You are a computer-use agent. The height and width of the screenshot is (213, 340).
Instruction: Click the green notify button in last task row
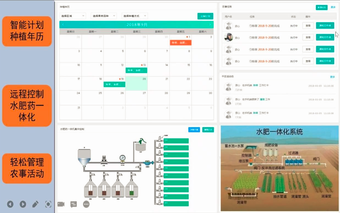325,61
